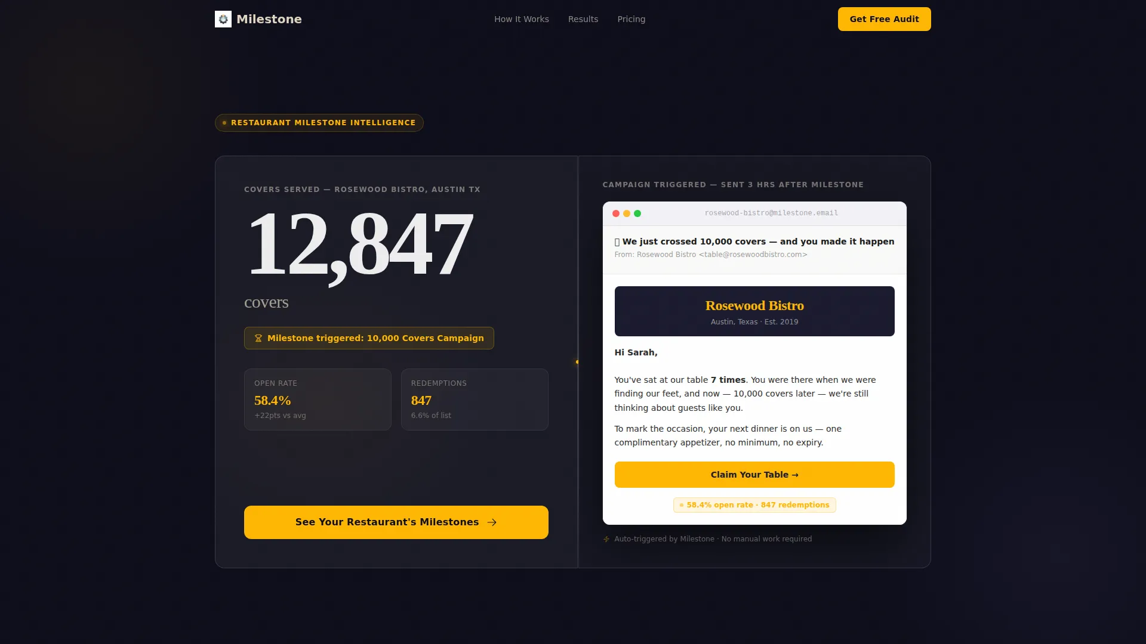Click the arrow icon on milestones button
Image resolution: width=1146 pixels, height=644 pixels.
coord(492,522)
